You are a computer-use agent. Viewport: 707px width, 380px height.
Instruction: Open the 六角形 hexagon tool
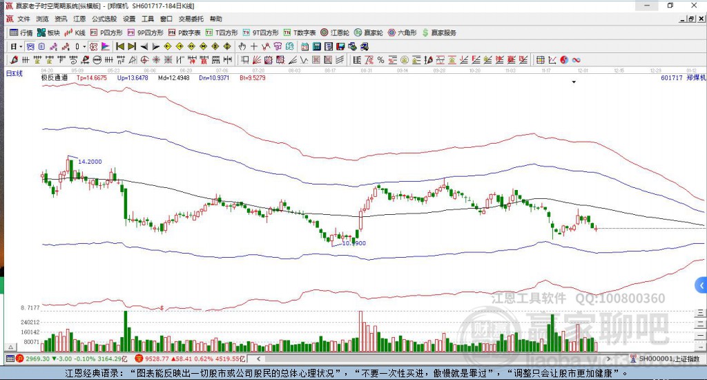(403, 32)
